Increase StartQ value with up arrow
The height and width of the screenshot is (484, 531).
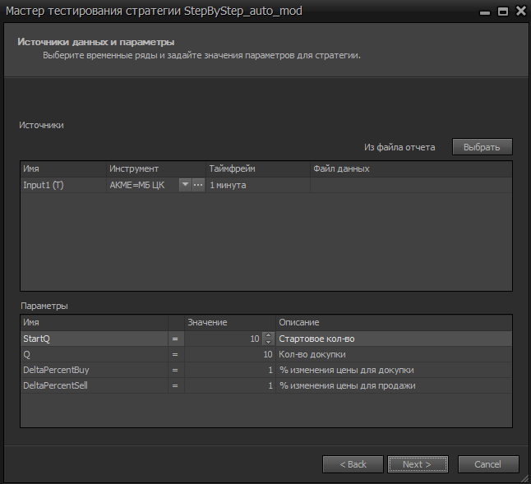point(268,335)
